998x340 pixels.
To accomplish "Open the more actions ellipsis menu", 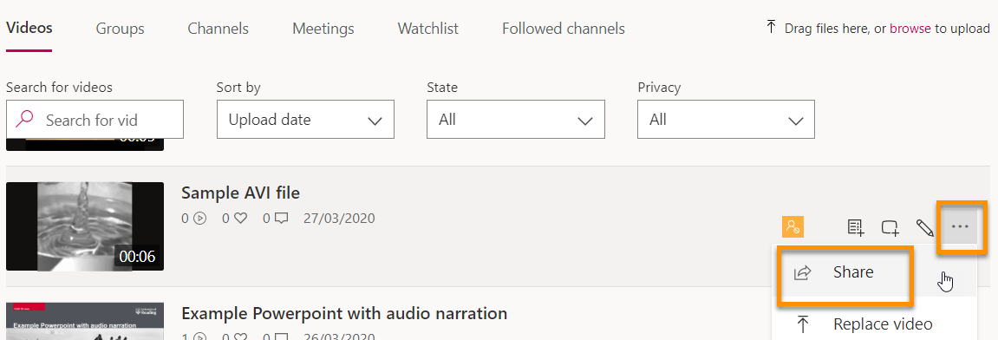I will point(960,226).
